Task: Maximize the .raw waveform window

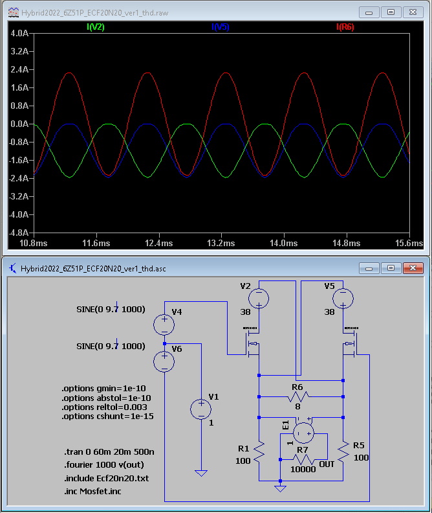Action: coord(391,12)
